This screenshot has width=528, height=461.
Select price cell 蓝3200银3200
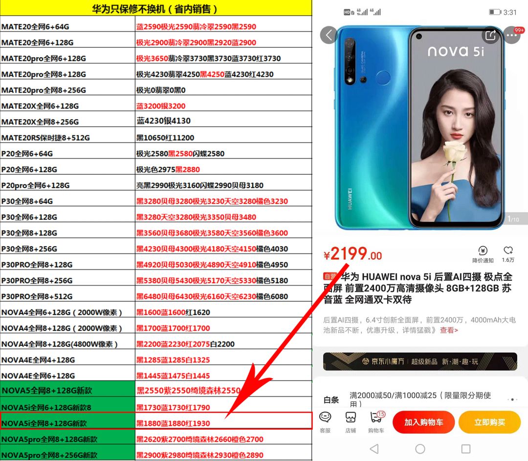click(223, 103)
